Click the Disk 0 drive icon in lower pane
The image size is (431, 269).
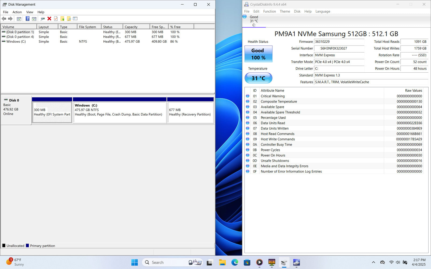coord(6,100)
